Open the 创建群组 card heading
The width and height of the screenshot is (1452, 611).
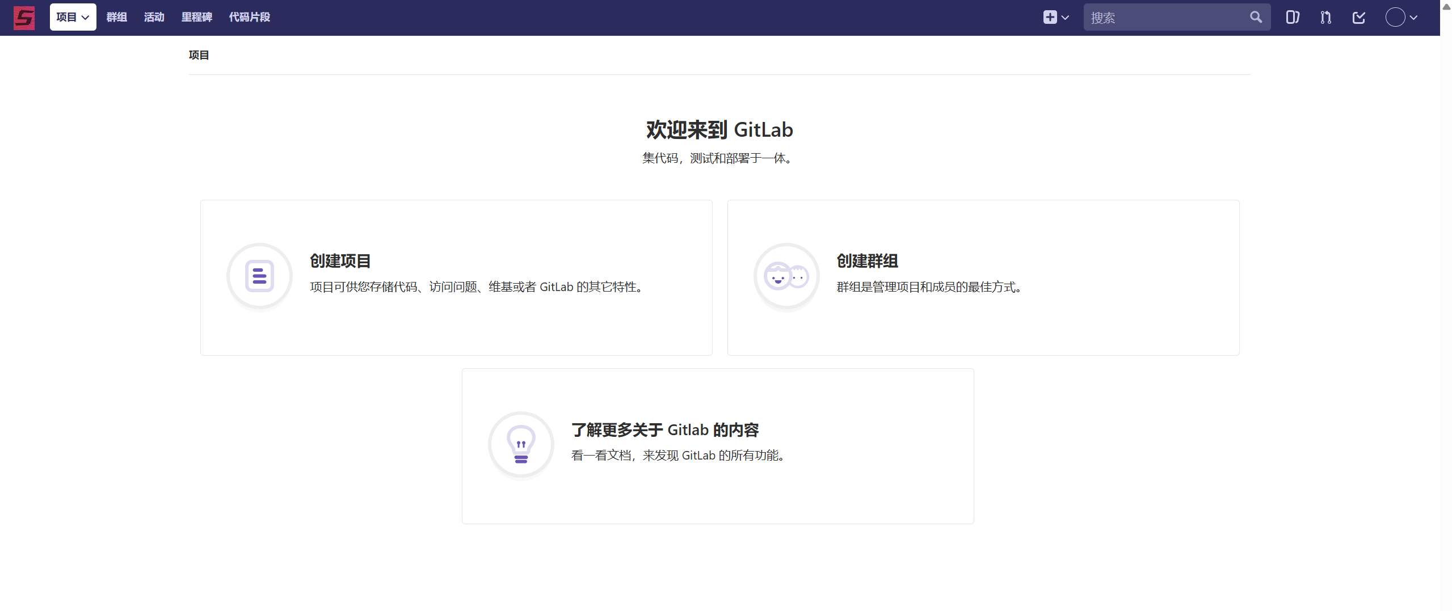click(867, 261)
